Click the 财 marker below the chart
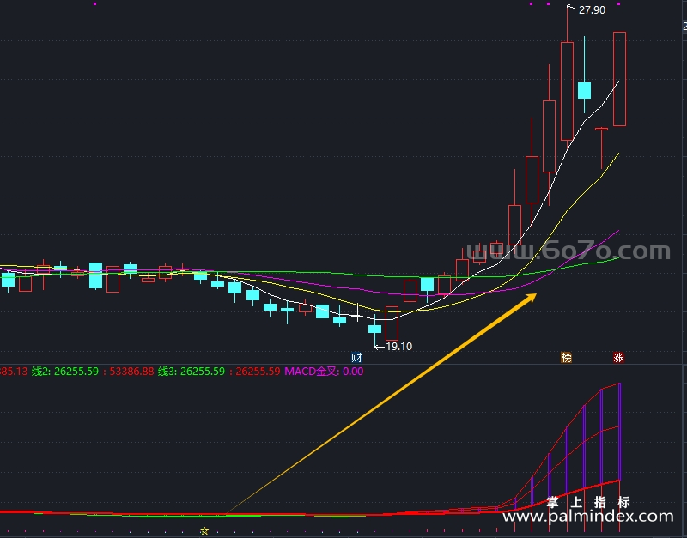687x538 pixels. [x=356, y=358]
